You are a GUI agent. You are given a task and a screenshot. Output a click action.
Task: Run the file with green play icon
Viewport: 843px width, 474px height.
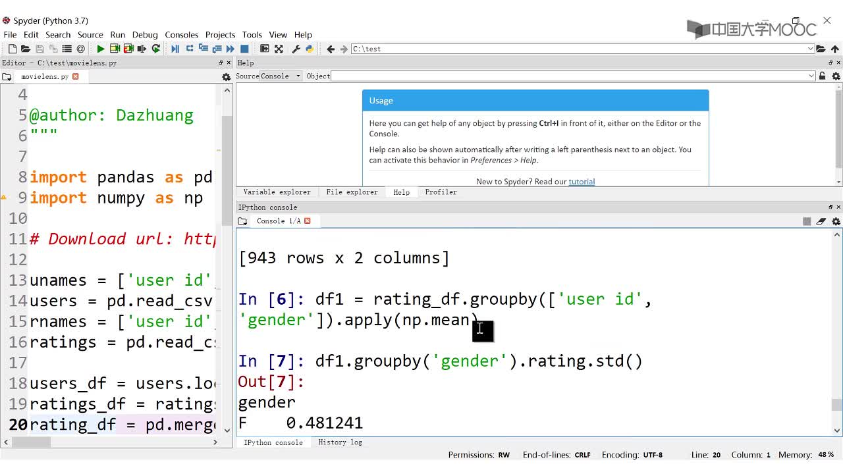tap(100, 49)
